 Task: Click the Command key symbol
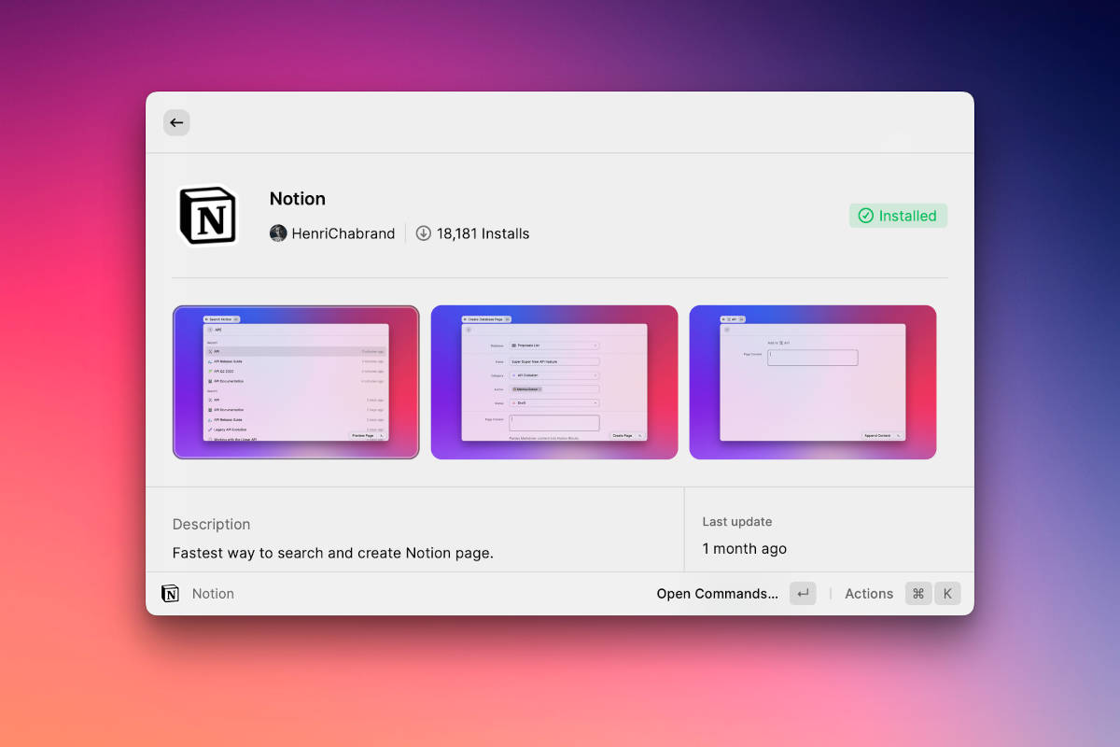(918, 594)
